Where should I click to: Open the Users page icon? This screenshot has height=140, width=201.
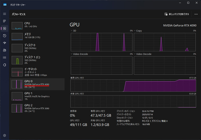pos(5,50)
